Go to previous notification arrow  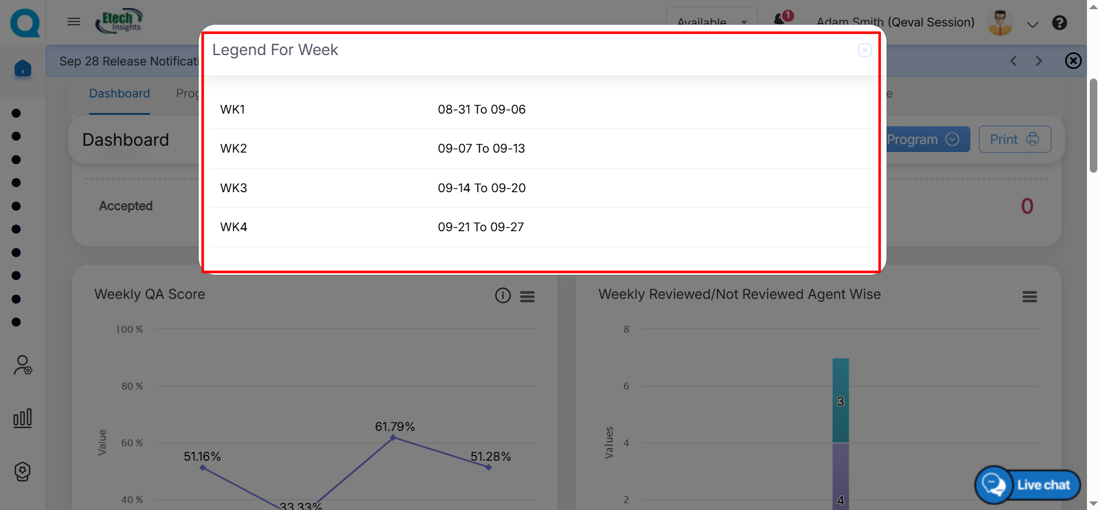(1013, 61)
